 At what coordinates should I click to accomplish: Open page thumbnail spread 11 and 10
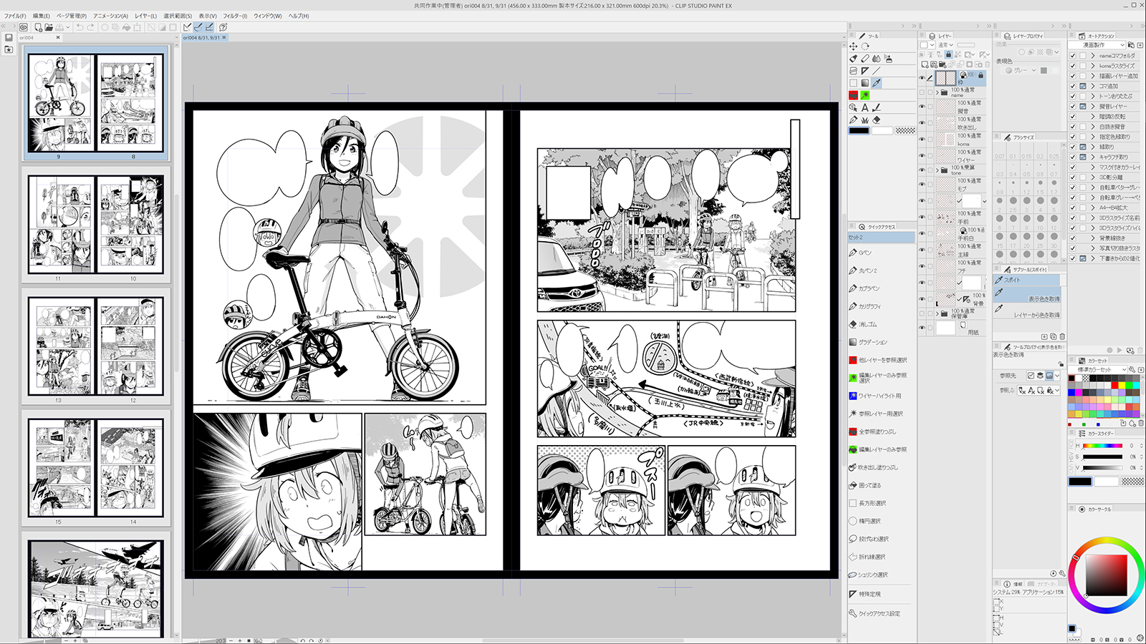(96, 225)
